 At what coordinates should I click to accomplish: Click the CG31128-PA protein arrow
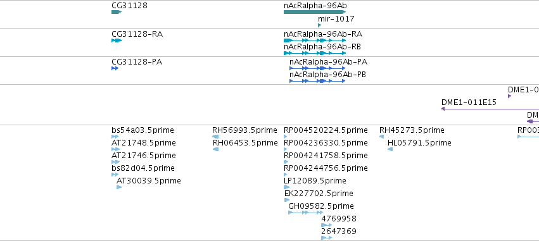[x=115, y=68]
